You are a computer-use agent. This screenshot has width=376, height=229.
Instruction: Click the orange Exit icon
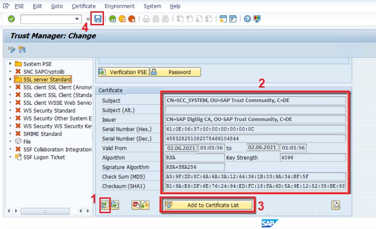122,19
